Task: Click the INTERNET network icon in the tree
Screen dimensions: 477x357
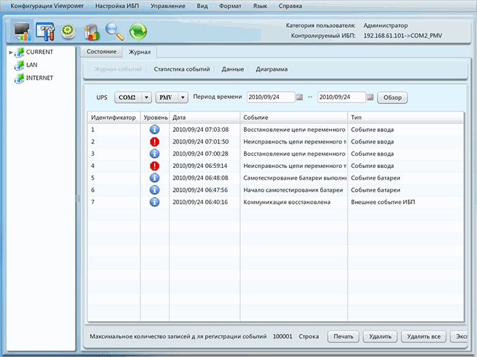Action: point(20,78)
